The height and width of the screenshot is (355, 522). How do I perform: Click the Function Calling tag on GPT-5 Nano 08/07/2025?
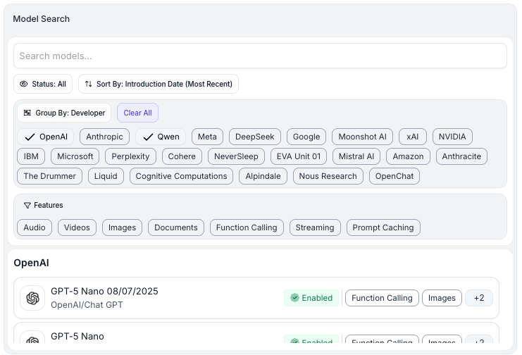[382, 298]
